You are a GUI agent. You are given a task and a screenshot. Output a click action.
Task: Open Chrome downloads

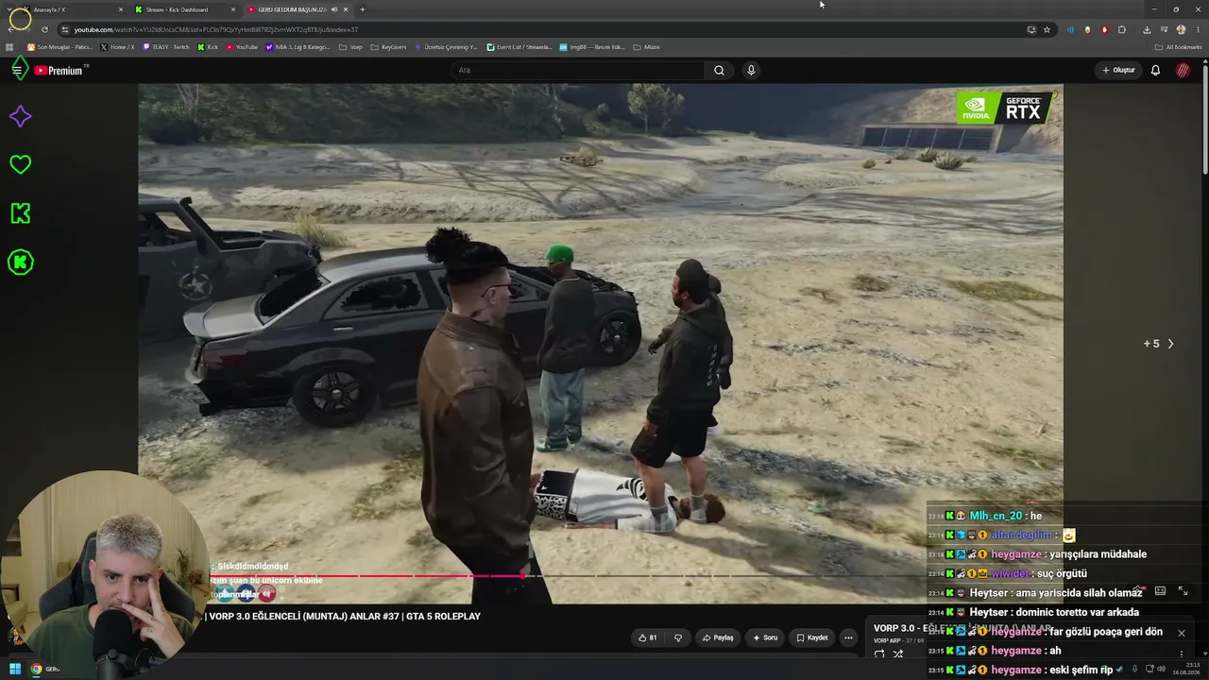click(1147, 29)
